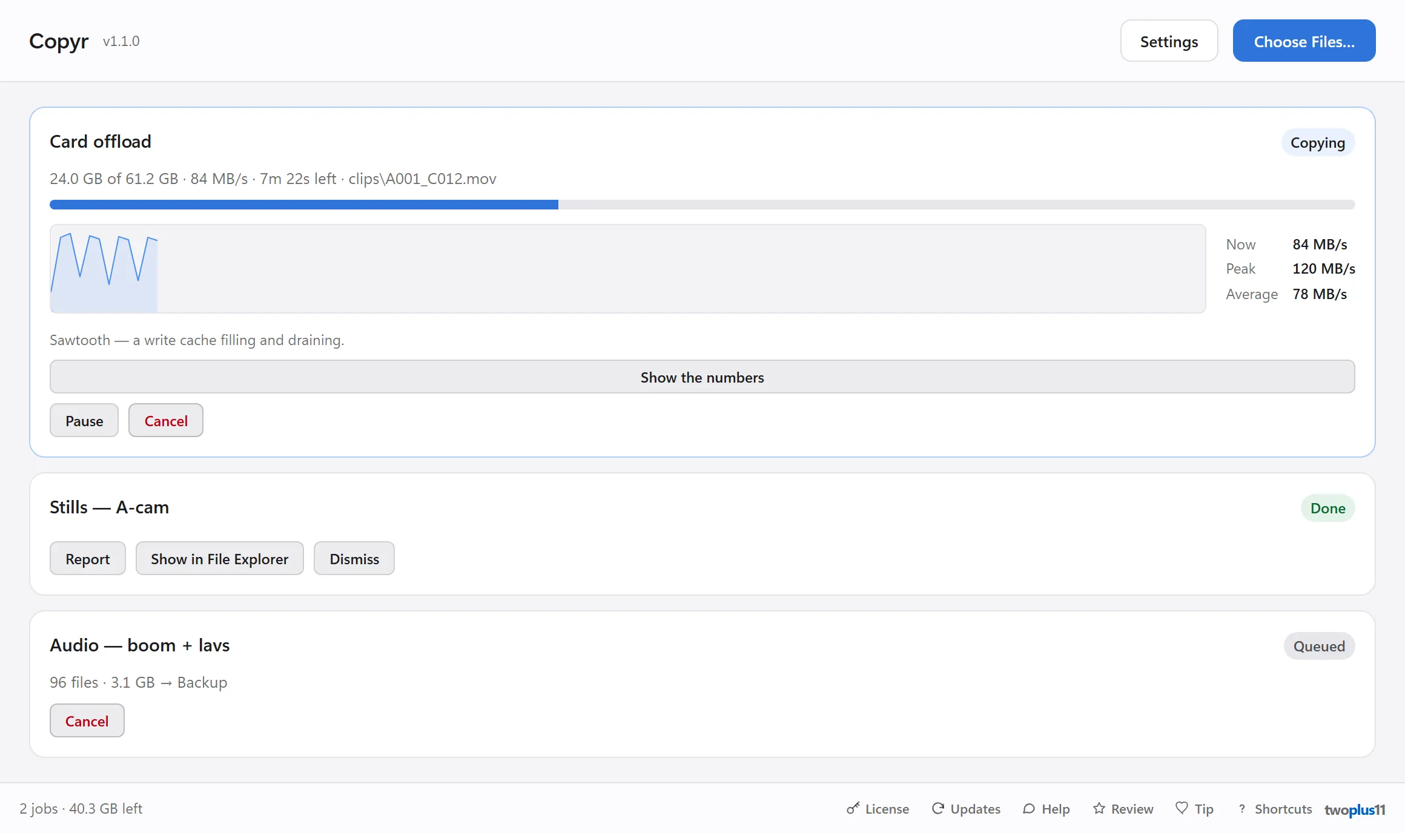Cancel the Card offload copy
1405x833 pixels.
click(x=166, y=420)
